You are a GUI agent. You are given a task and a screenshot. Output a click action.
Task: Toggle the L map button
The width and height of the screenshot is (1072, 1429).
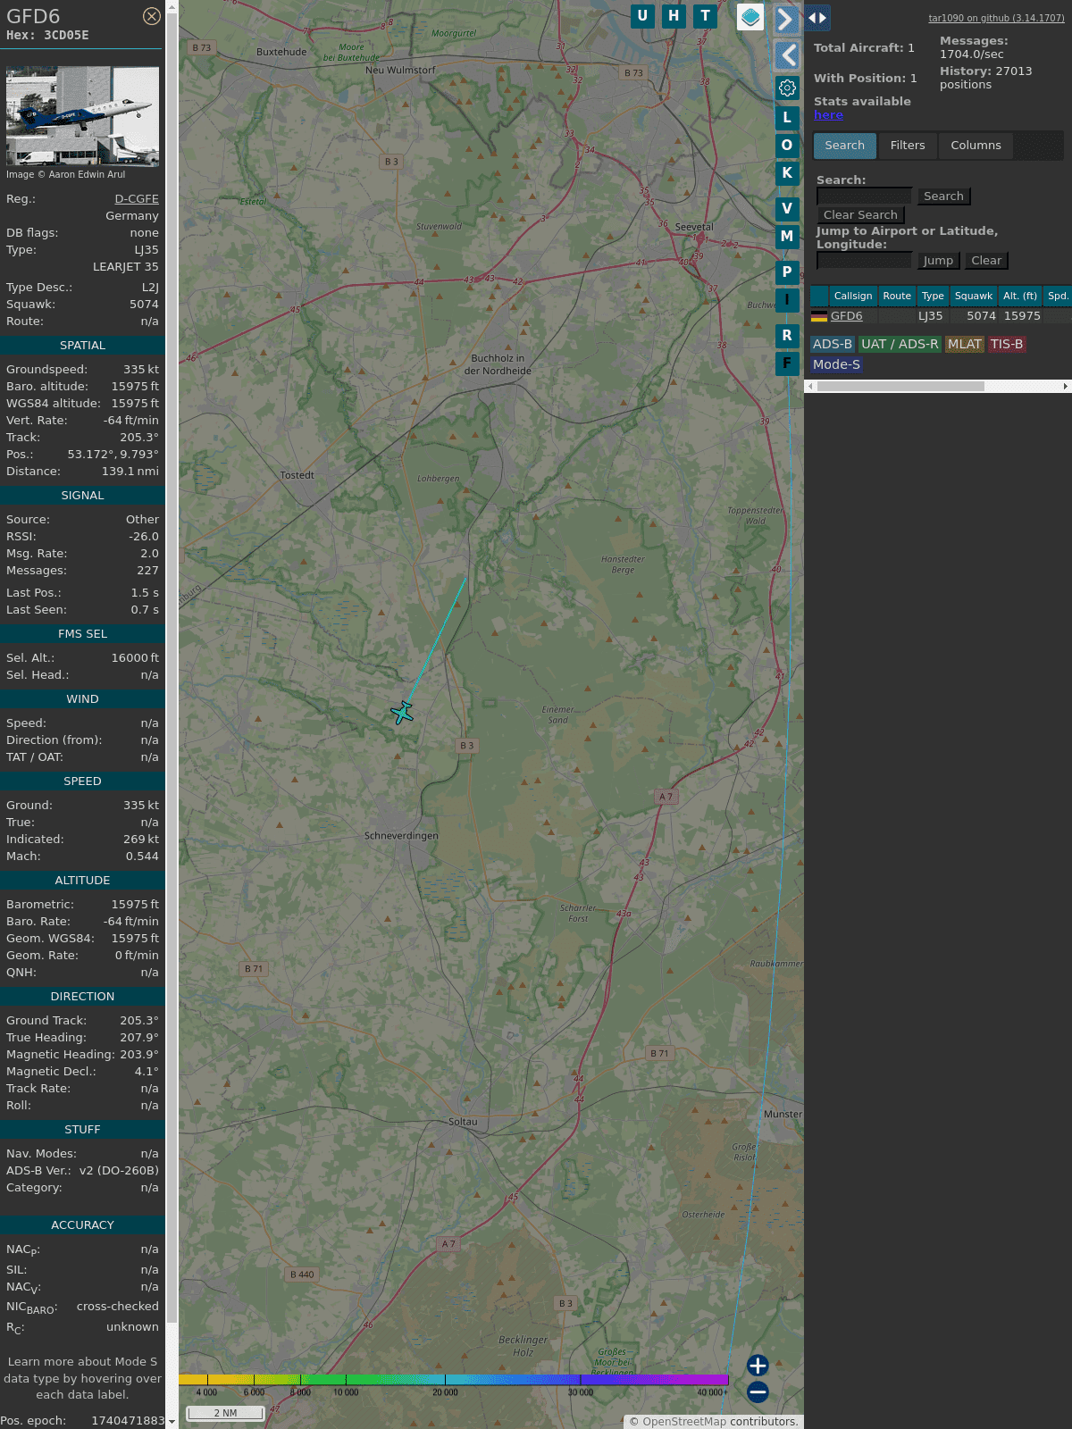pyautogui.click(x=787, y=117)
